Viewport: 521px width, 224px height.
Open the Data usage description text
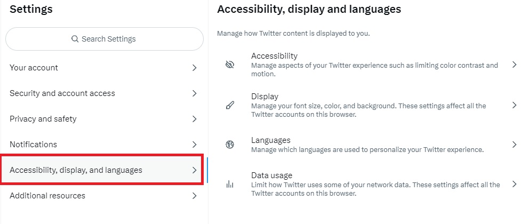(375, 189)
